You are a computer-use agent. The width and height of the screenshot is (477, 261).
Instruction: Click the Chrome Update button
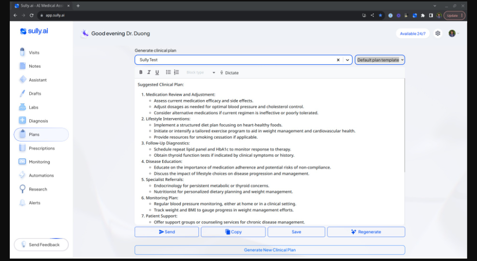pyautogui.click(x=454, y=15)
